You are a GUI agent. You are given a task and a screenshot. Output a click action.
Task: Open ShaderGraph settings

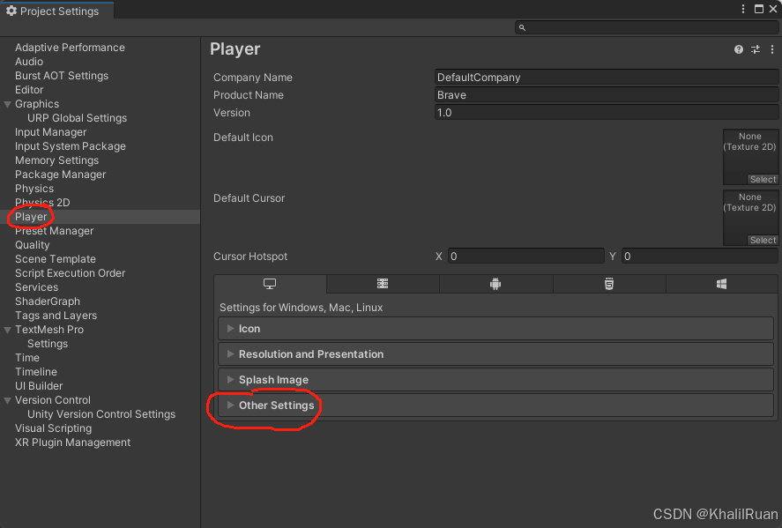[x=48, y=301]
